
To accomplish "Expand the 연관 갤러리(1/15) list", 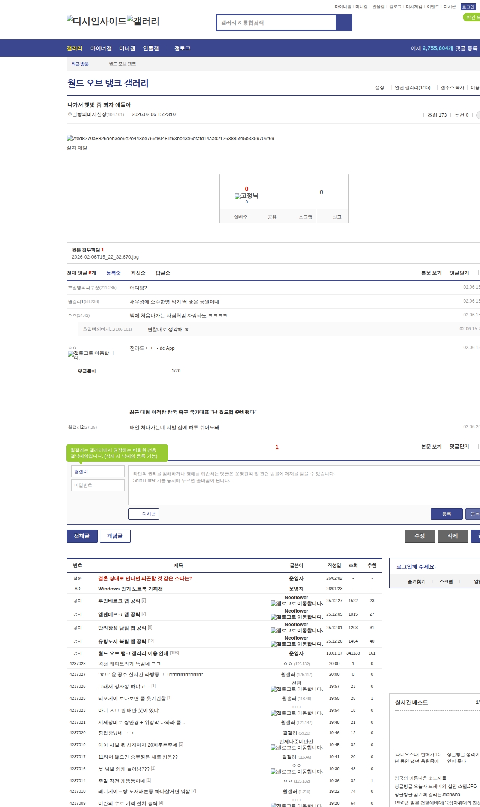I will pyautogui.click(x=412, y=87).
